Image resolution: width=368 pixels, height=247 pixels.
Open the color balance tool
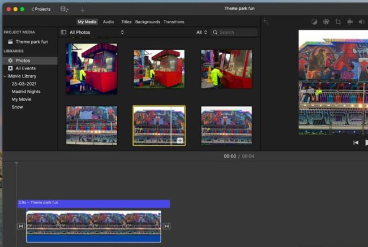[314, 21]
